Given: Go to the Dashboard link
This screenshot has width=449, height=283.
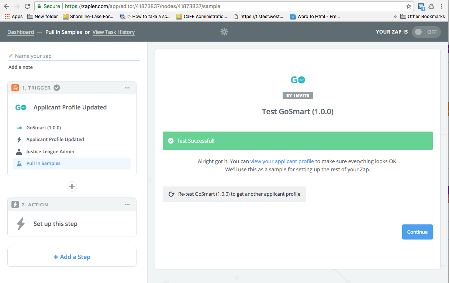Looking at the screenshot, I should coord(21,32).
